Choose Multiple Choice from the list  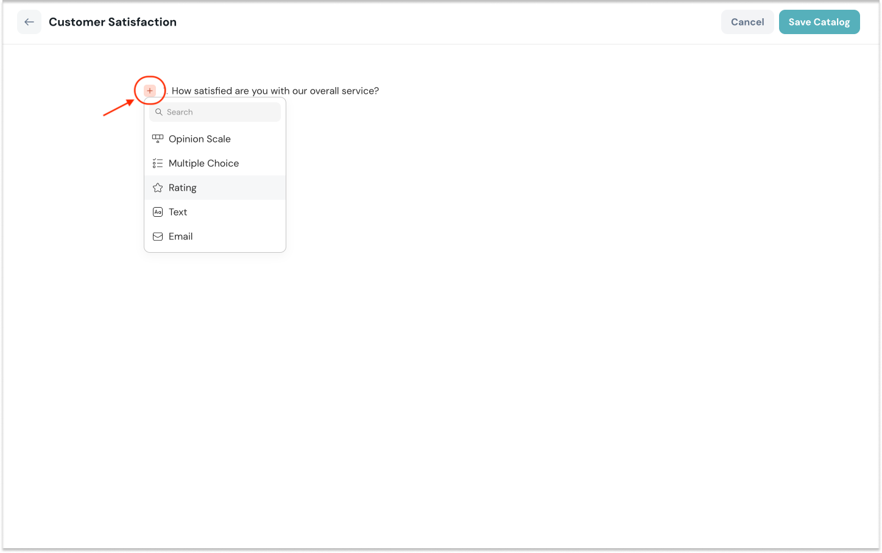click(203, 163)
